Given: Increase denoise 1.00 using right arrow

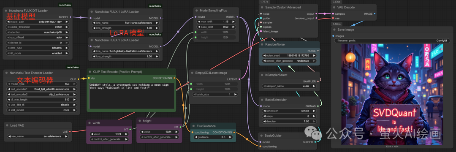Looking at the screenshot, I should [314, 122].
